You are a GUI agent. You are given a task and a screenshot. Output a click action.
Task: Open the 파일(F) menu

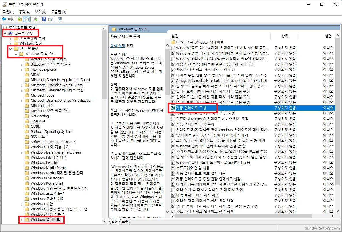click(9, 12)
